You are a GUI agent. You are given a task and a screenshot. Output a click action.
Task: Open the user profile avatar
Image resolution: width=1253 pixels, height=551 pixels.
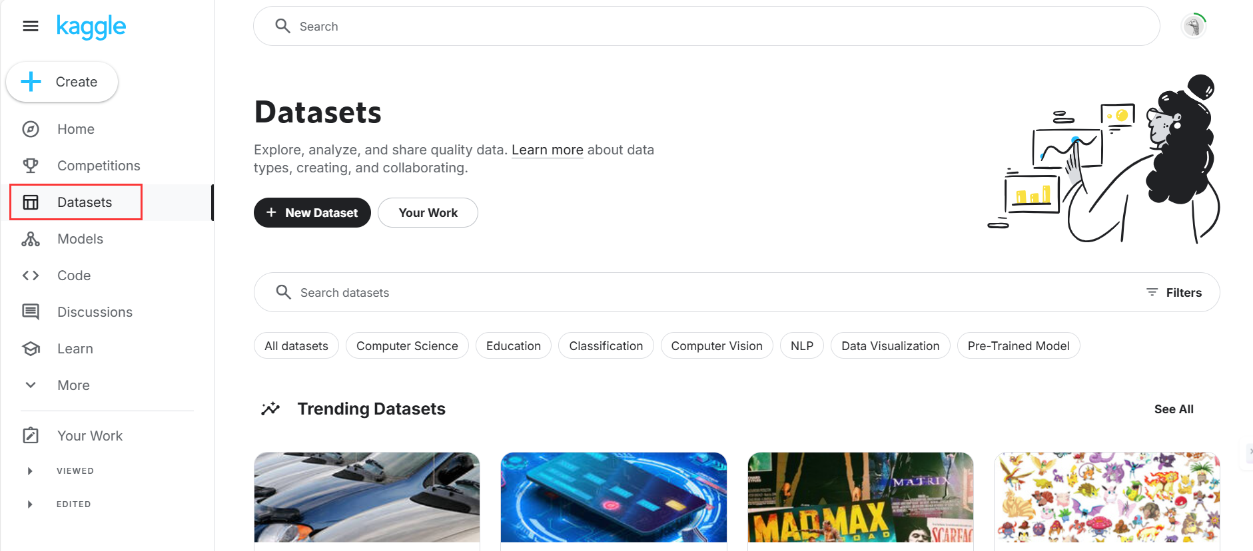coord(1193,27)
